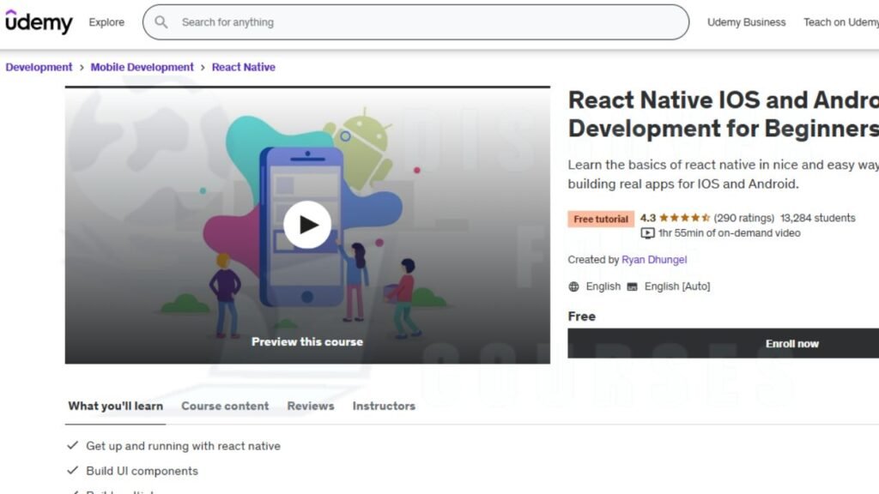Open instructor Ryan Dhungel's profile
The width and height of the screenshot is (879, 494).
coord(653,260)
